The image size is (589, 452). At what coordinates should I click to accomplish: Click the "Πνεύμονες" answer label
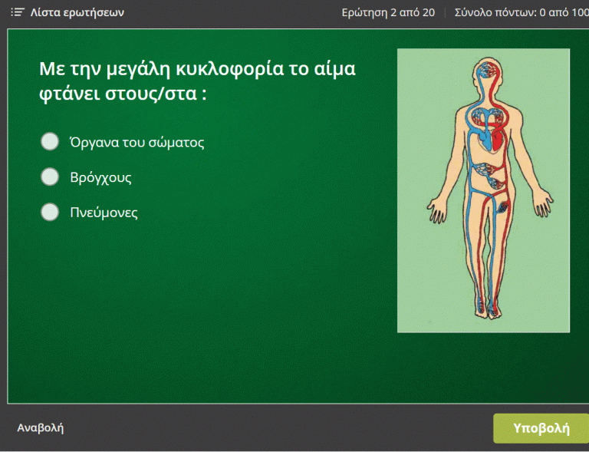104,213
